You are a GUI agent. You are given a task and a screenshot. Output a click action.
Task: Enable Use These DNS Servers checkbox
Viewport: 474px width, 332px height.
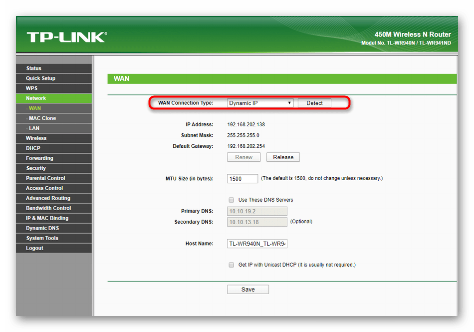(x=231, y=200)
